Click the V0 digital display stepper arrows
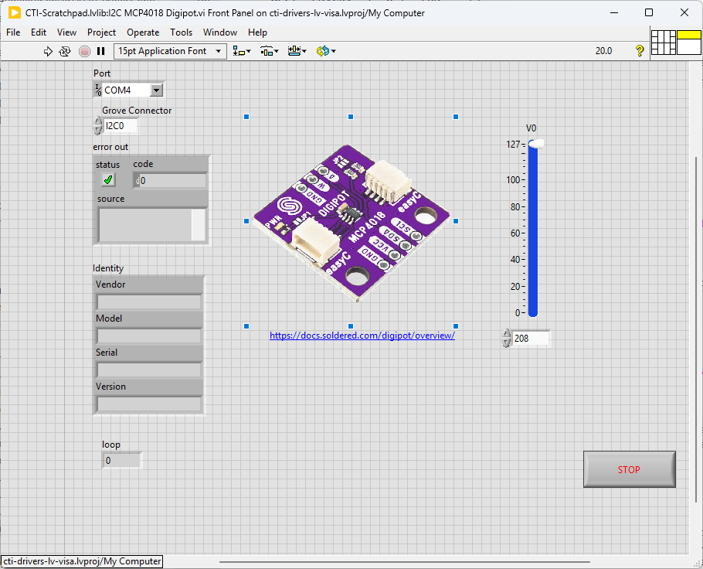Image resolution: width=703 pixels, height=569 pixels. point(506,338)
